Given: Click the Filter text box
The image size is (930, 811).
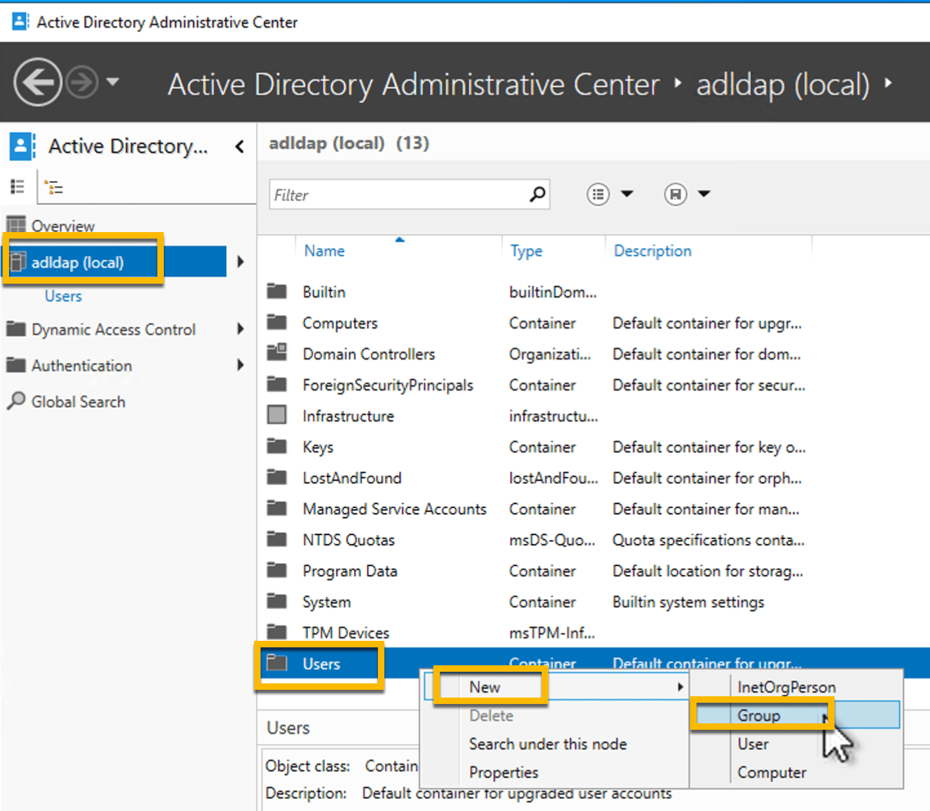Looking at the screenshot, I should click(410, 194).
